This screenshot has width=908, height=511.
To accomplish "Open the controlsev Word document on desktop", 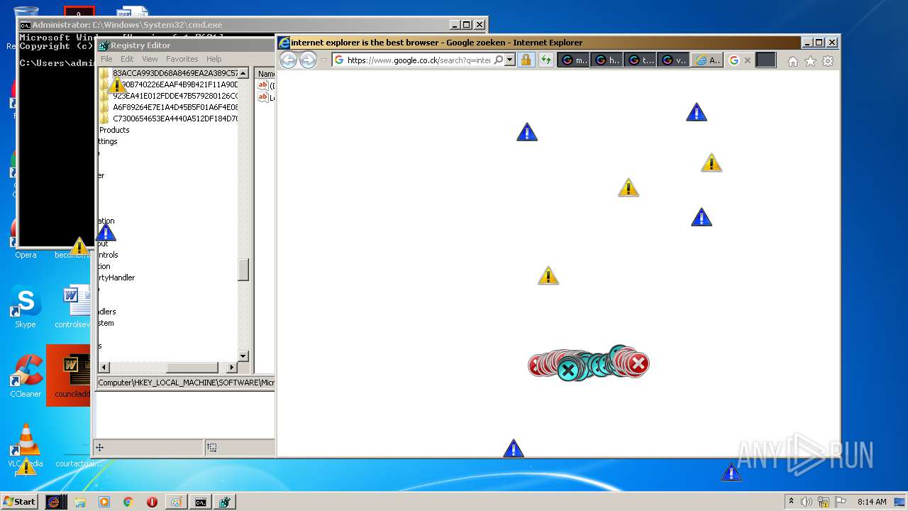I will pyautogui.click(x=73, y=307).
